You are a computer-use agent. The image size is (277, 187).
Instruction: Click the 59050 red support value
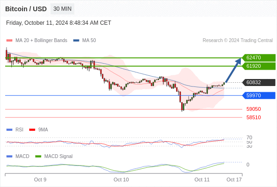pos(254,109)
